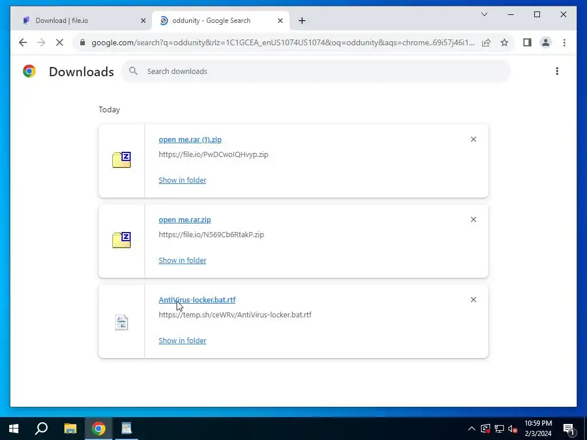The image size is (587, 440).
Task: Open the file open me.rar (1).zip
Action: pos(190,139)
